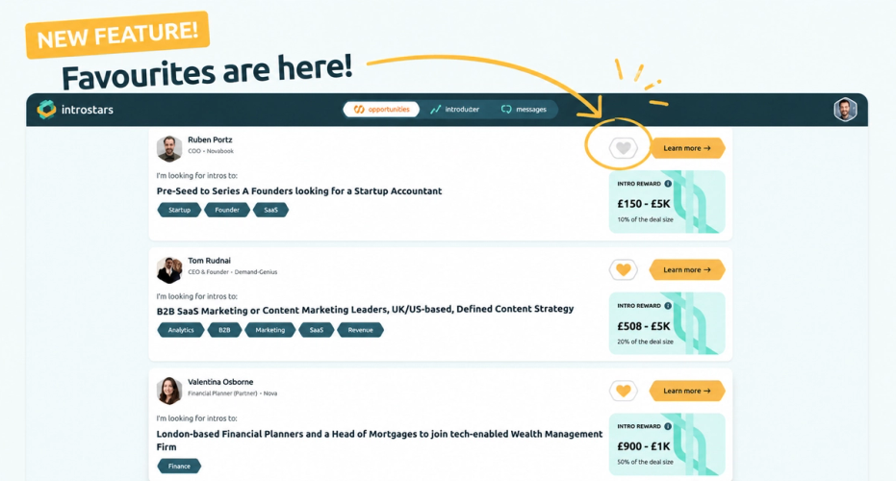Select the B2B tag
Image resolution: width=896 pixels, height=481 pixels.
[224, 330]
